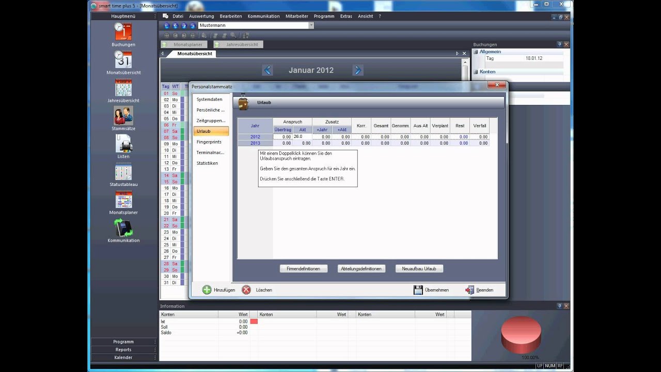661x372 pixels.
Task: Open the Mitarbeiter menu
Action: pos(296,16)
